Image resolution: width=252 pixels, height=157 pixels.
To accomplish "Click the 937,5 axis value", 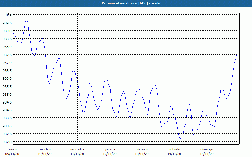I will [x=7, y=55].
